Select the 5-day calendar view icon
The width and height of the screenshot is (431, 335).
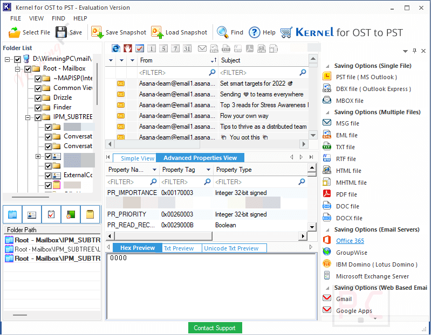point(163,48)
